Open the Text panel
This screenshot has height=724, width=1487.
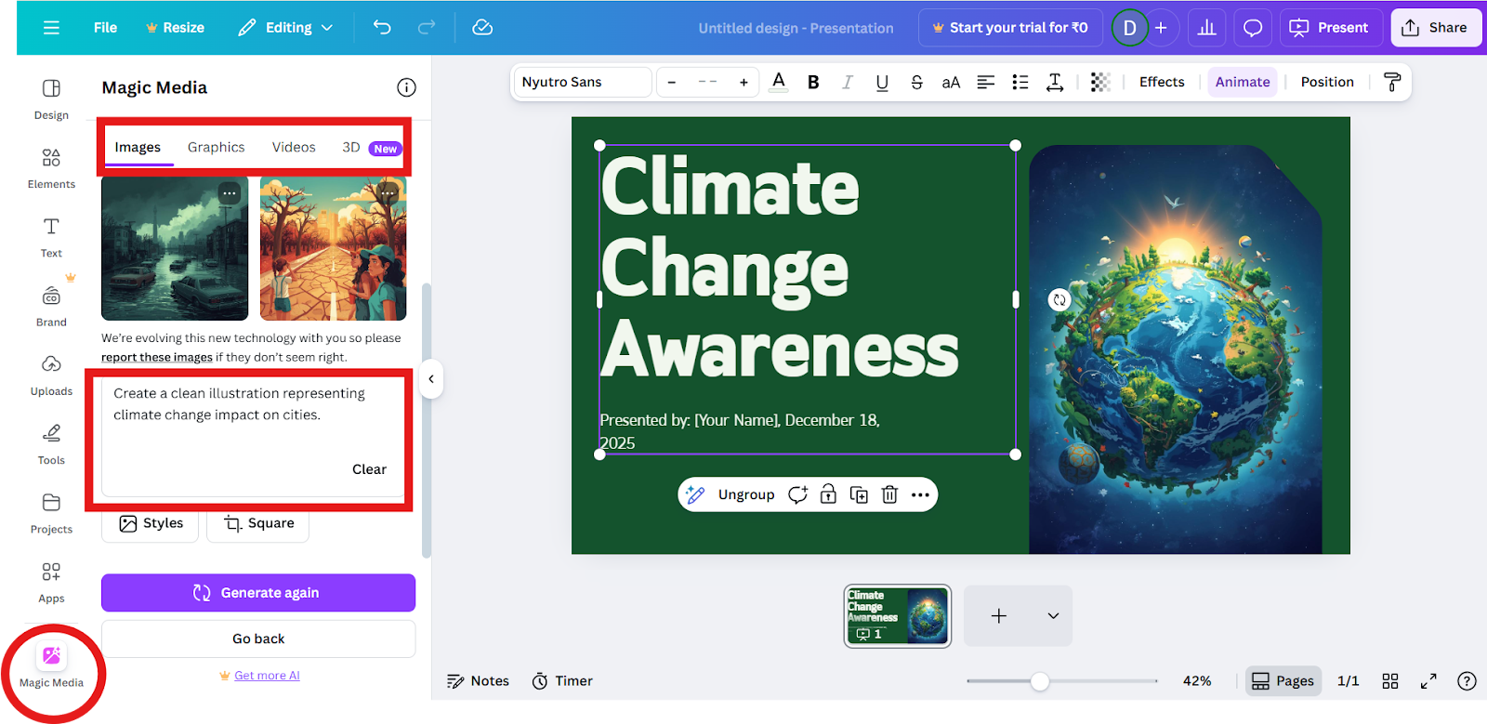(51, 237)
